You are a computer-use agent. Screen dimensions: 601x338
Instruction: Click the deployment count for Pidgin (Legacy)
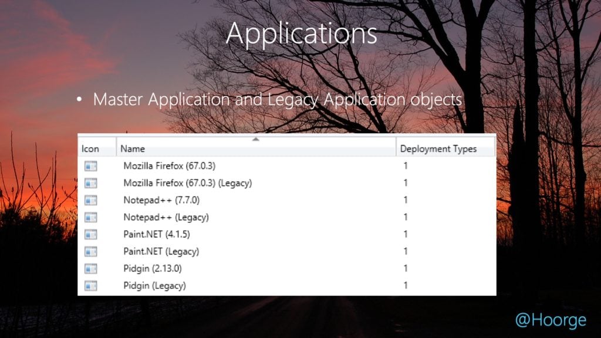405,285
